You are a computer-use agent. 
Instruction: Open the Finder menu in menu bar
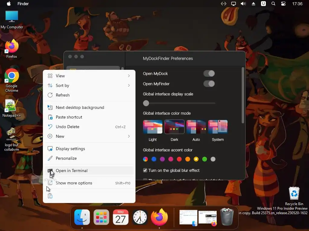23,4
